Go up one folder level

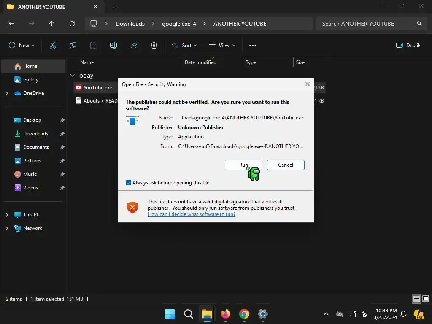coord(52,24)
